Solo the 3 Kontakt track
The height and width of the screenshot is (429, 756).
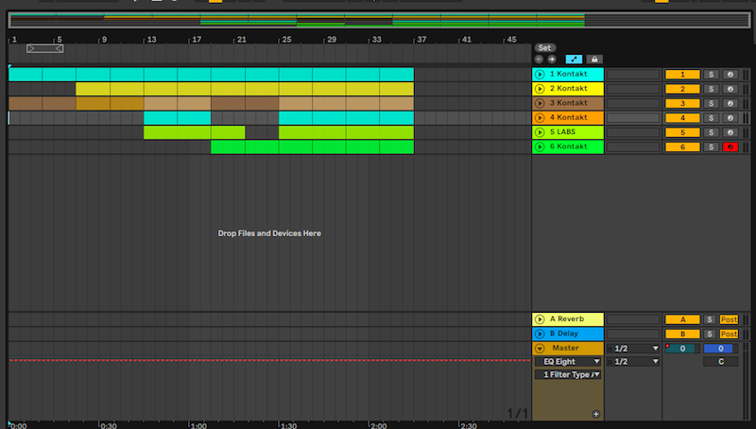point(711,103)
